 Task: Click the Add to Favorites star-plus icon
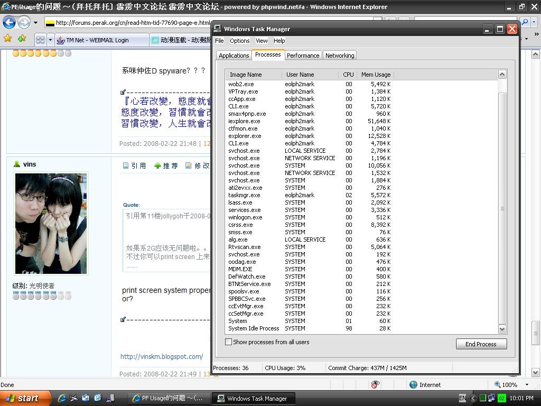[x=22, y=39]
